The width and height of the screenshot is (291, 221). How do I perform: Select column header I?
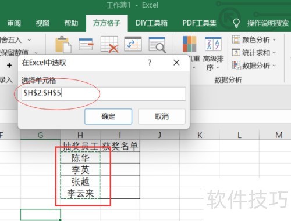pos(120,135)
